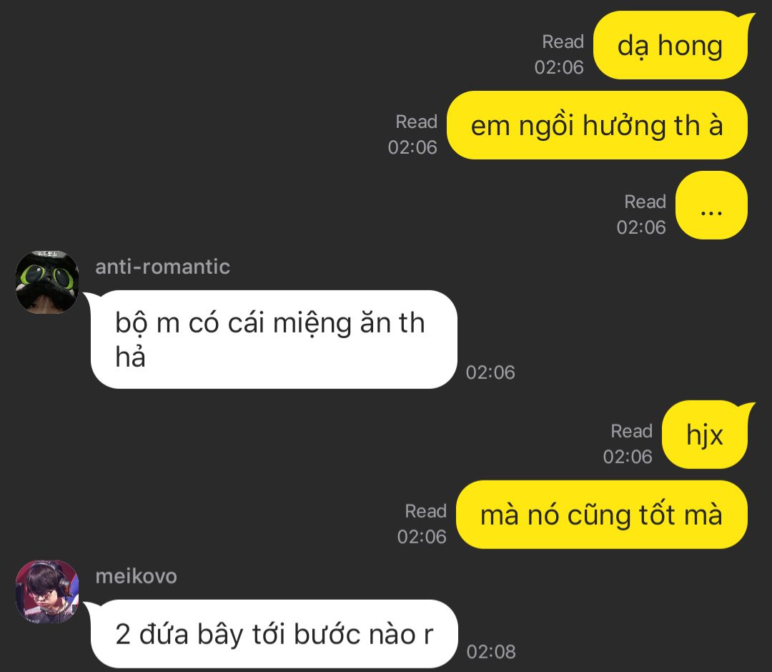Select the 'dạ hong' message bubble

click(x=670, y=45)
